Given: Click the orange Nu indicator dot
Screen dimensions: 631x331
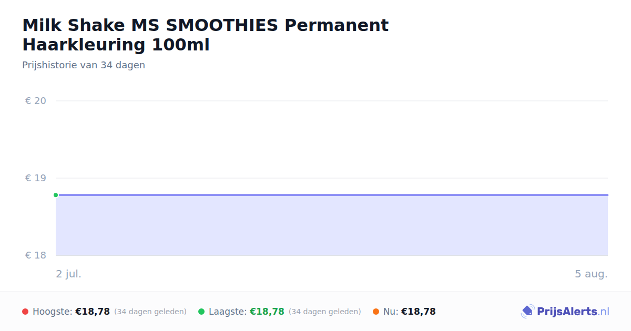Looking at the screenshot, I should (376, 312).
